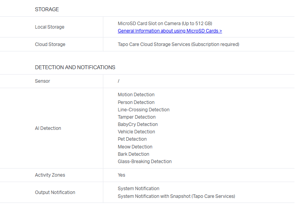
Task: Click the Pet Detection entry
Action: click(132, 139)
